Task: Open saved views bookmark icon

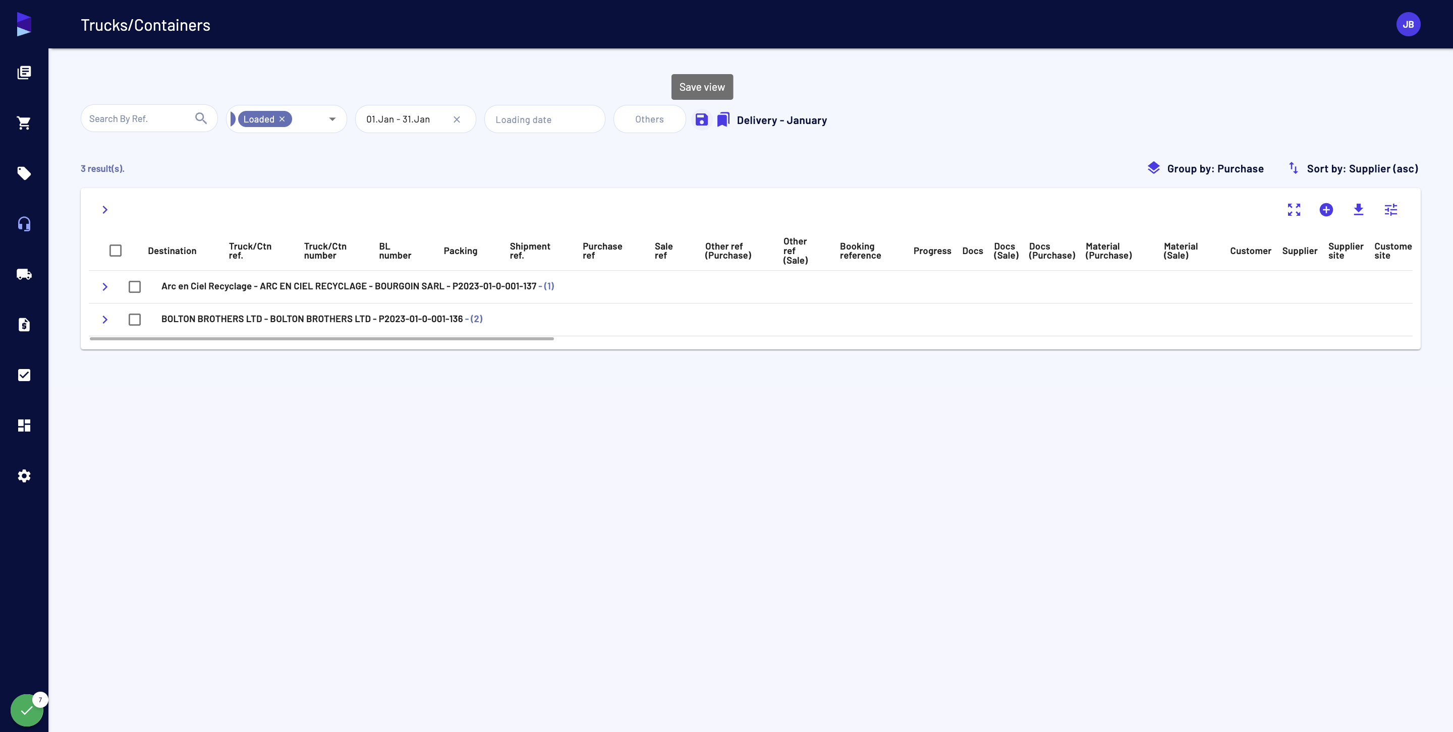Action: pos(723,119)
